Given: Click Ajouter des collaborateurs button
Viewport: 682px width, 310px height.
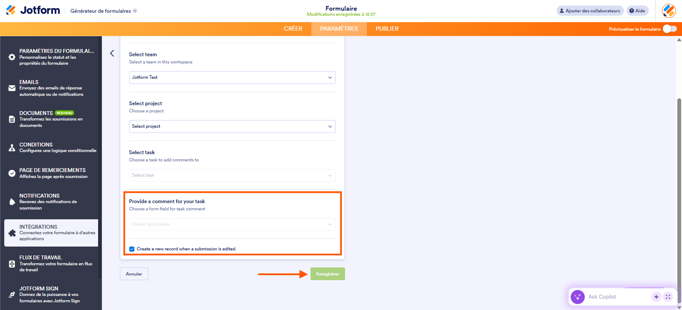Looking at the screenshot, I should (x=590, y=11).
